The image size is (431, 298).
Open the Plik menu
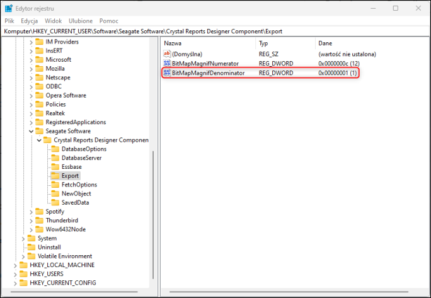(9, 21)
